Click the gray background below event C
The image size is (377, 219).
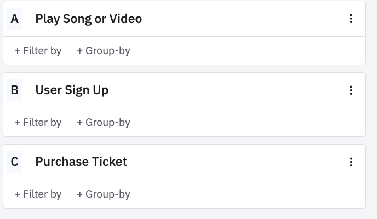coord(186,214)
